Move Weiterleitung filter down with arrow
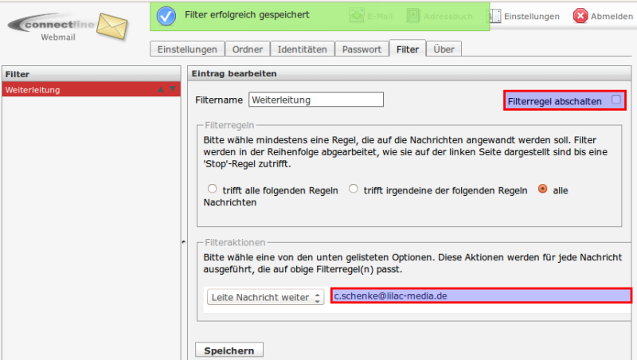The width and height of the screenshot is (637, 360). (x=172, y=90)
